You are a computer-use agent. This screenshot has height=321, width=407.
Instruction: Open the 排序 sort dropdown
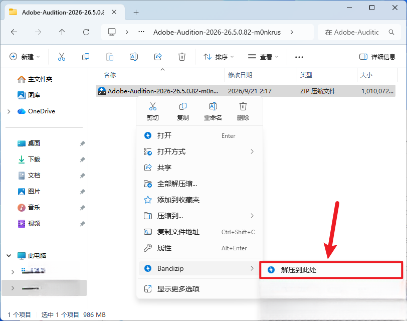click(219, 57)
